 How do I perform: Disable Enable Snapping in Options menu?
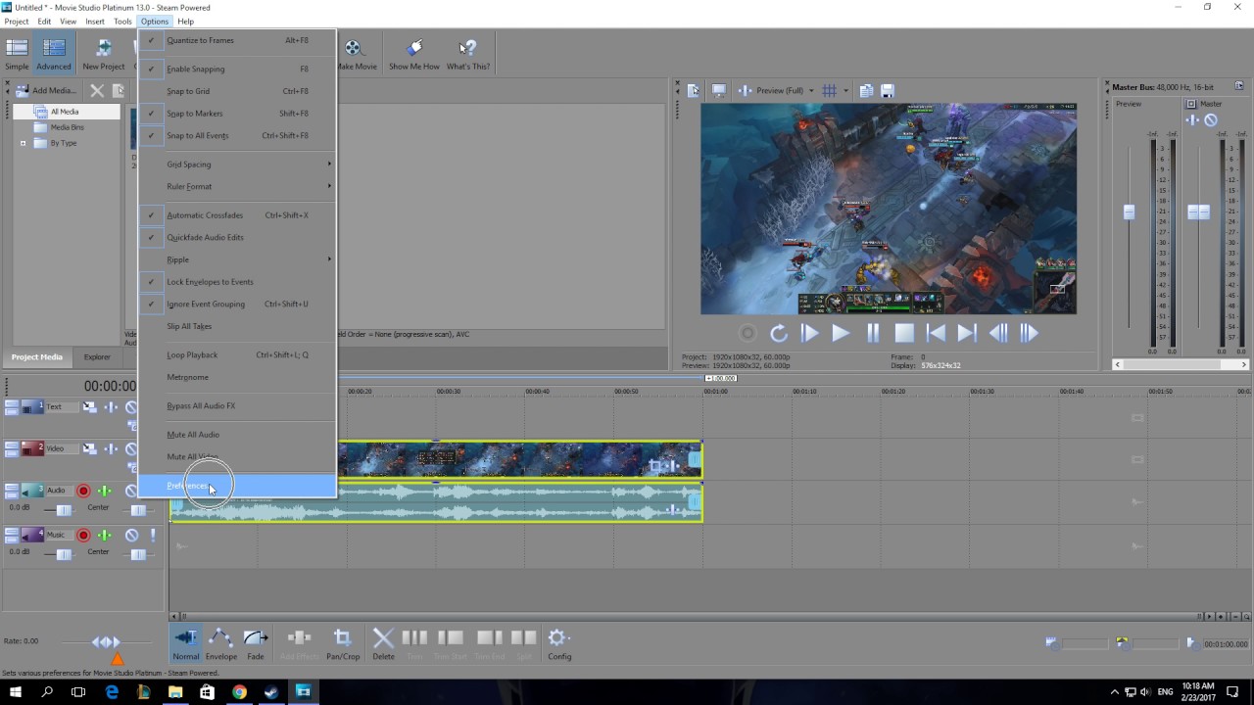(237, 69)
